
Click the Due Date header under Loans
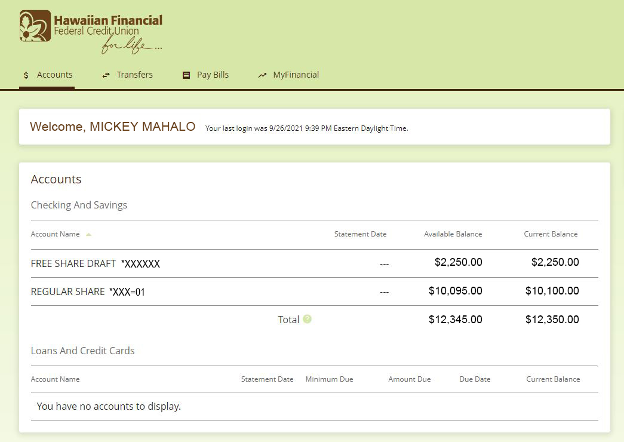475,379
